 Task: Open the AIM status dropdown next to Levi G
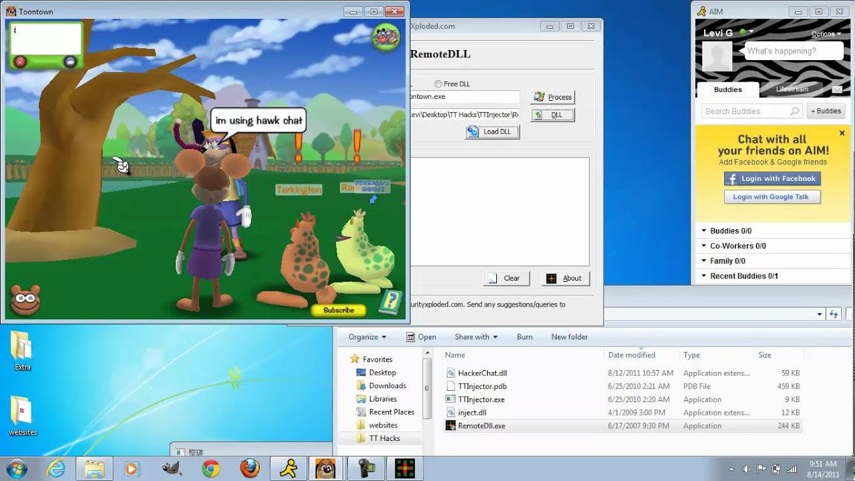pyautogui.click(x=751, y=32)
